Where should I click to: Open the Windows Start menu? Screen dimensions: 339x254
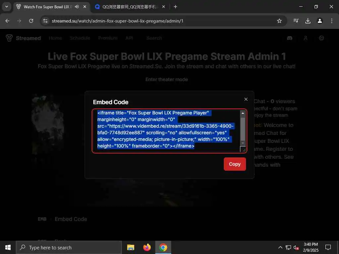(x=8, y=247)
